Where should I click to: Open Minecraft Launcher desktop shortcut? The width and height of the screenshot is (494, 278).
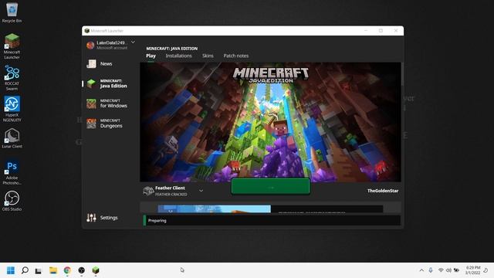(x=12, y=46)
